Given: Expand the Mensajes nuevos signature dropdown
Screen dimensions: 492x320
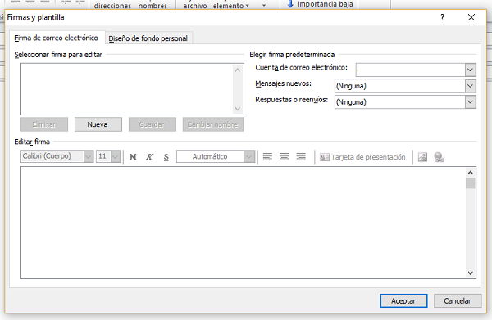Looking at the screenshot, I should (x=470, y=86).
